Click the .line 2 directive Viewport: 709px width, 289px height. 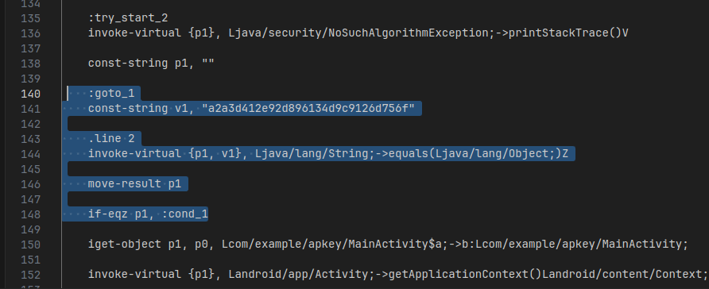(111, 139)
